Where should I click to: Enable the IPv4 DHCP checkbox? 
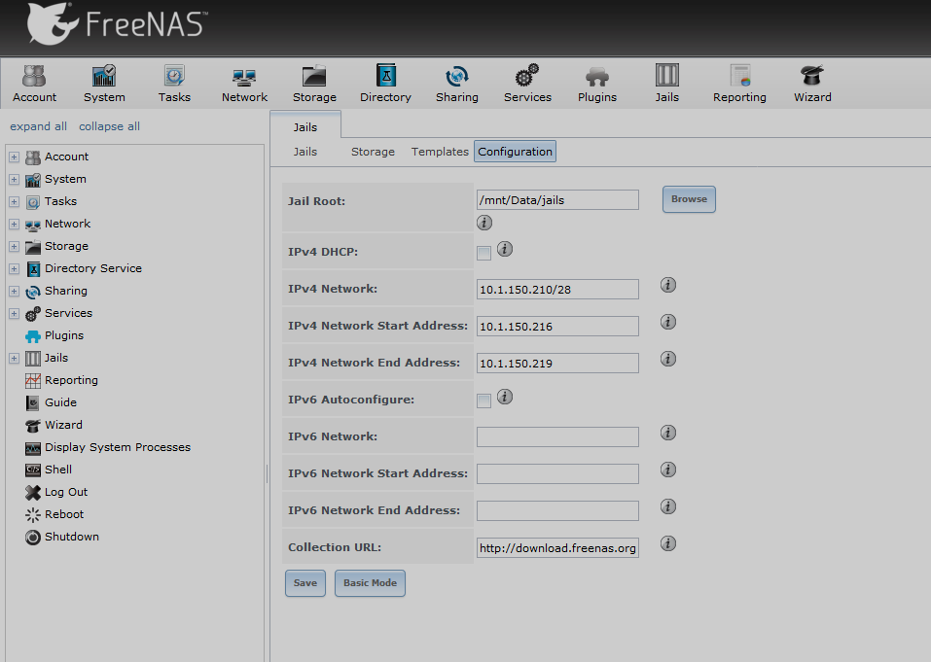point(483,254)
